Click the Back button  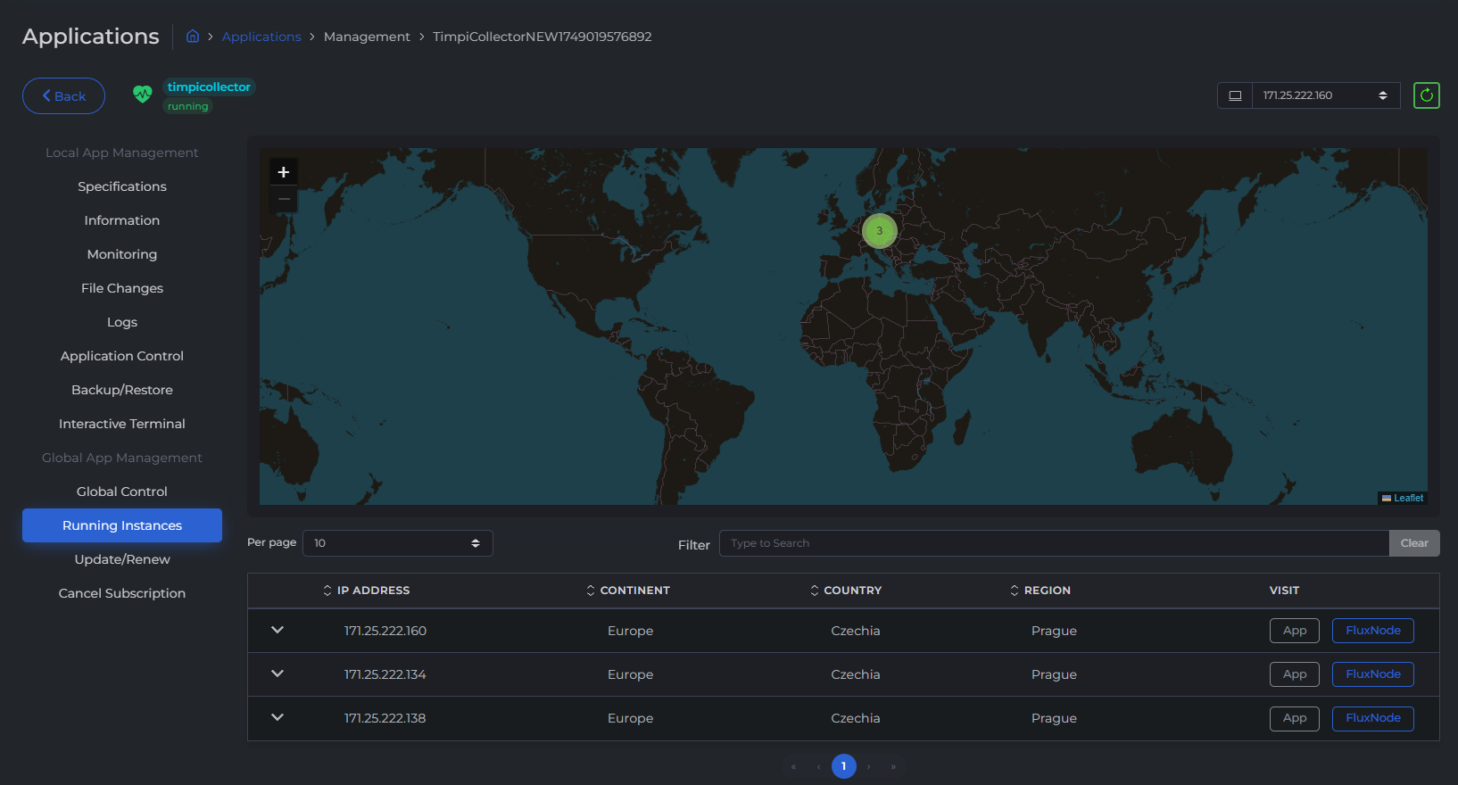tap(63, 96)
